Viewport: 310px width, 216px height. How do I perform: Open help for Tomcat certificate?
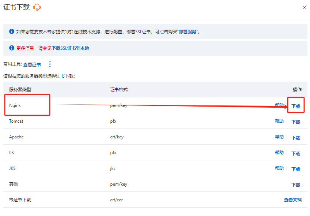click(279, 121)
